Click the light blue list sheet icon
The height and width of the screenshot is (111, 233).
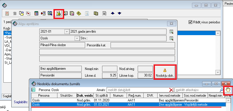point(87,13)
